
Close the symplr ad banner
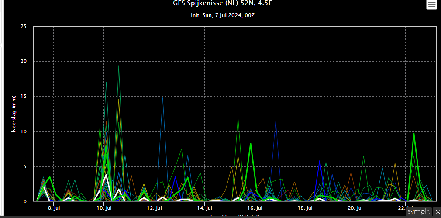438,211
